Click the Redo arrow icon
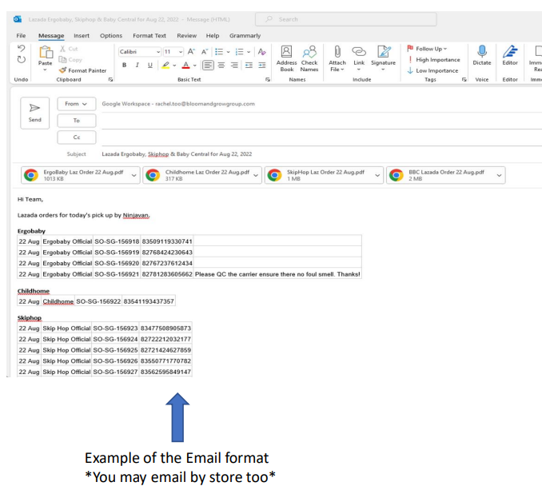This screenshot has height=494, width=542. pos(22,59)
